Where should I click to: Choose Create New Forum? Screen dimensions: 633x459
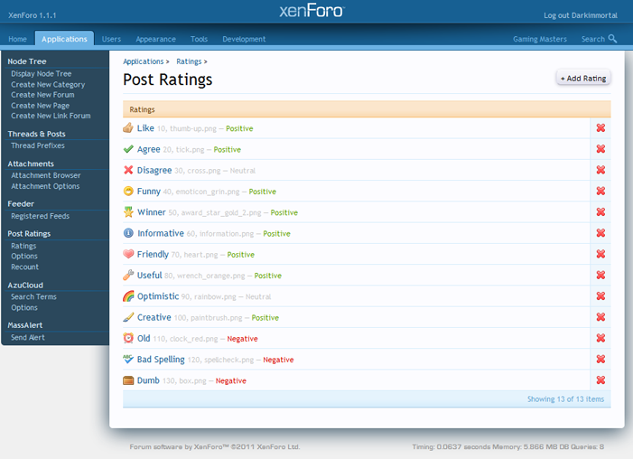click(x=42, y=95)
